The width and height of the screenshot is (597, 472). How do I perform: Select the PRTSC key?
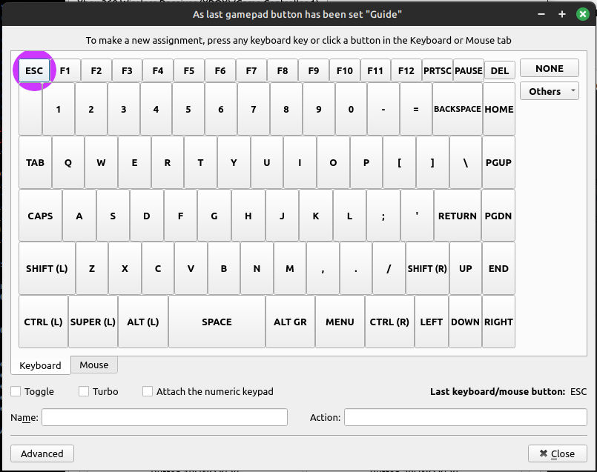pos(437,70)
